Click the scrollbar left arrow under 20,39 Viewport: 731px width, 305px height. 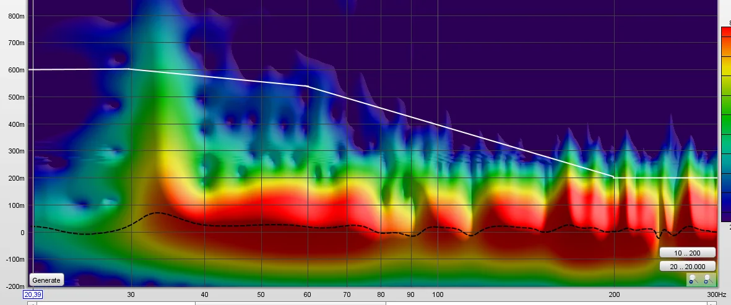click(32, 303)
